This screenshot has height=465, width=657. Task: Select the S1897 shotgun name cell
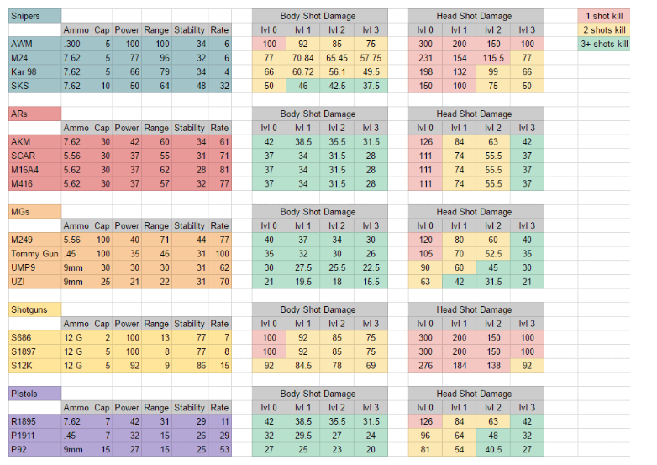[x=34, y=351]
